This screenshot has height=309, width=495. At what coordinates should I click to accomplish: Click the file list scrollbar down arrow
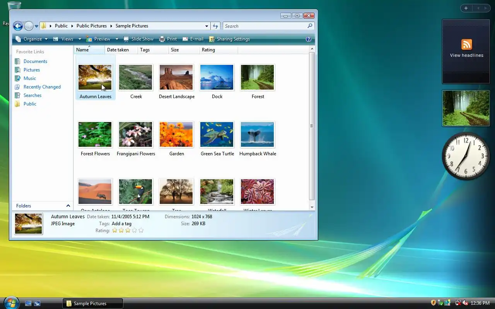[312, 207]
